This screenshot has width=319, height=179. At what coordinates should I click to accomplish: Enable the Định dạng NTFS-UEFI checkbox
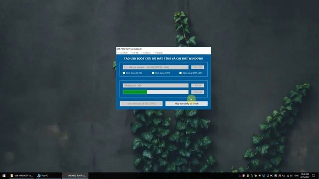point(180,73)
